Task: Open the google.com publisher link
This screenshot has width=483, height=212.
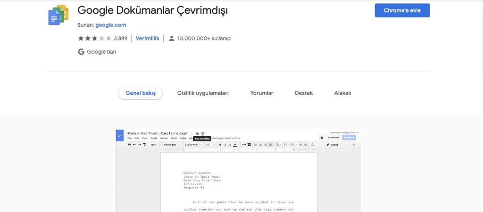Action: 110,25
